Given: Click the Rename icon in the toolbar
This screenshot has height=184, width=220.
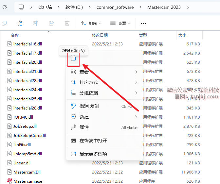Looking at the screenshot, I should (36, 23).
